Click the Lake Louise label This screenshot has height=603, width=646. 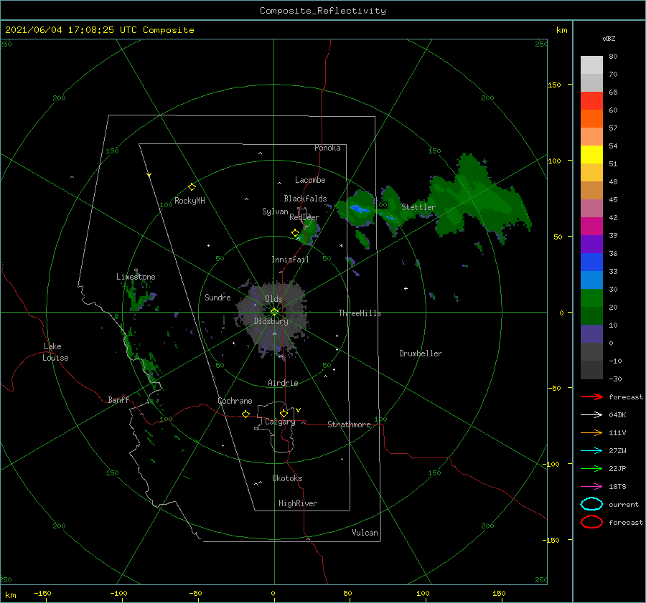click(55, 352)
